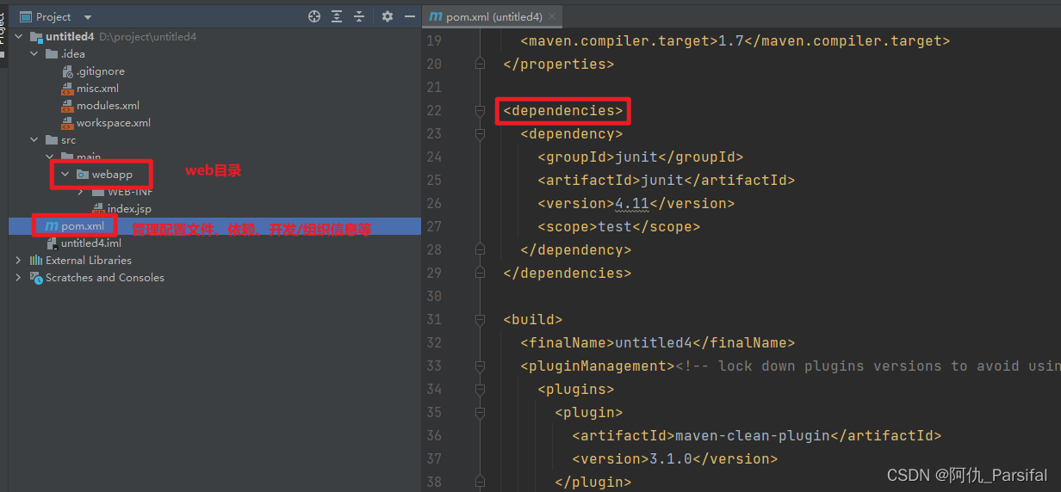Click the junit artifactId text on line 25
1061x492 pixels.
(x=662, y=180)
